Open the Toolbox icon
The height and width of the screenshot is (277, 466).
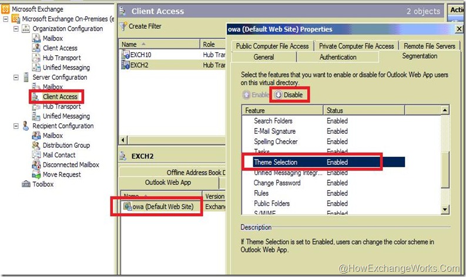pyautogui.click(x=26, y=184)
